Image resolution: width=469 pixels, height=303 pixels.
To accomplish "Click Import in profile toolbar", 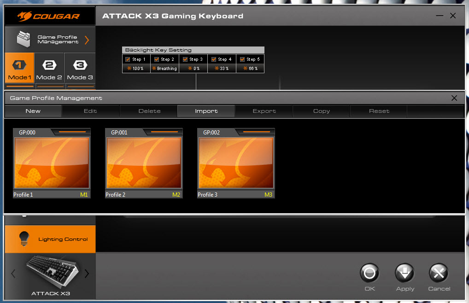I will [x=206, y=111].
